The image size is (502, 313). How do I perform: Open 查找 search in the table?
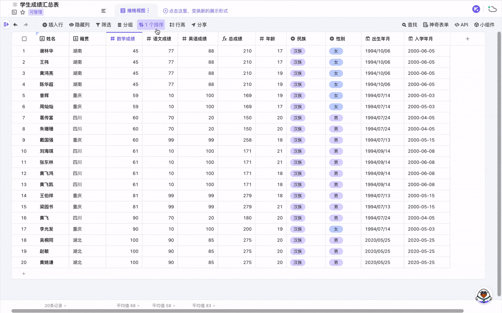pyautogui.click(x=409, y=25)
